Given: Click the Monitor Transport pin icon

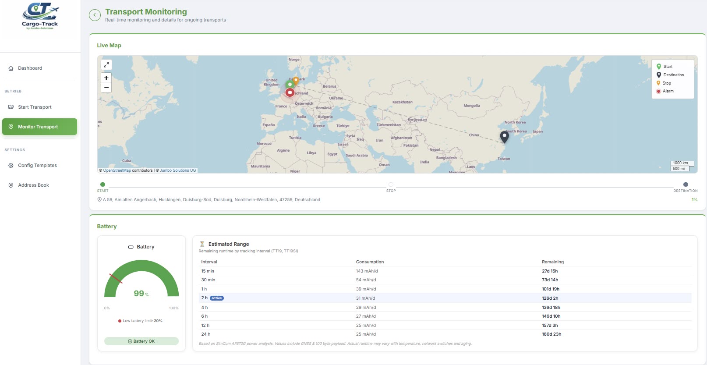Looking at the screenshot, I should click(11, 127).
